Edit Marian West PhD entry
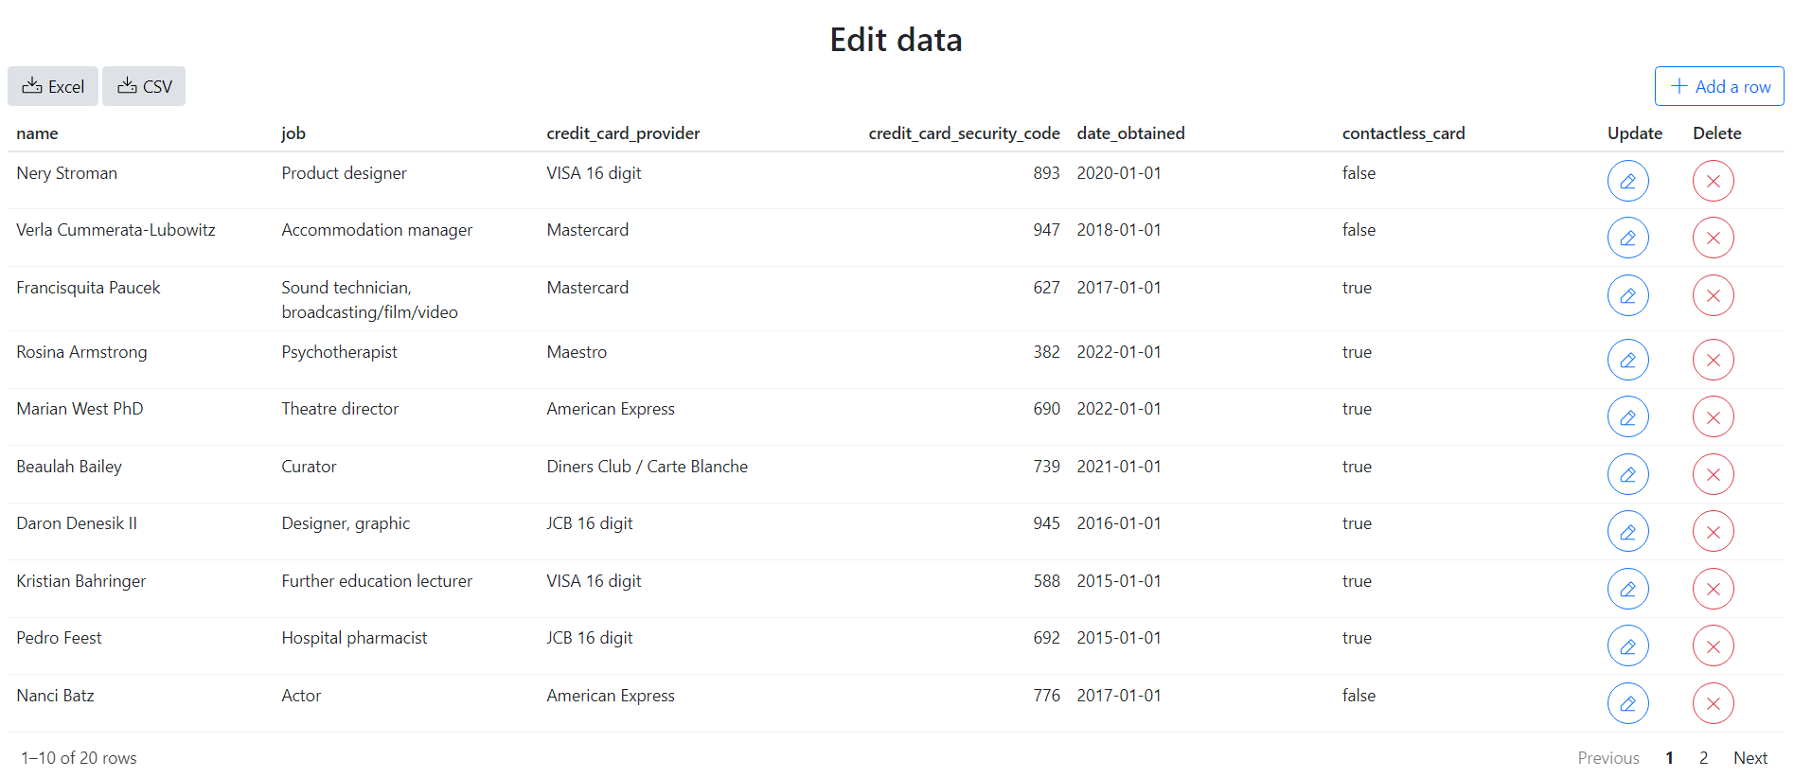This screenshot has width=1794, height=778. [x=1627, y=416]
